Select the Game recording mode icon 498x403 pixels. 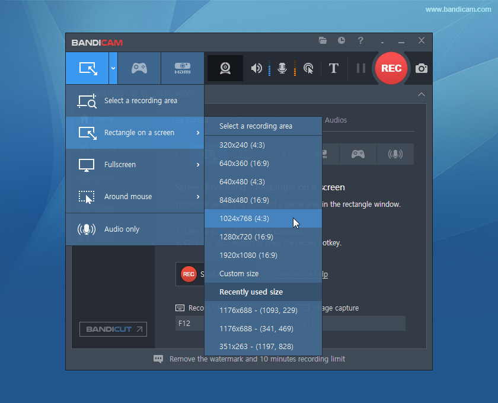(139, 68)
